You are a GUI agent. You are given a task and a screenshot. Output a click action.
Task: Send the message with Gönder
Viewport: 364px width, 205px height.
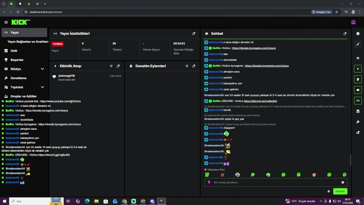pos(340,191)
